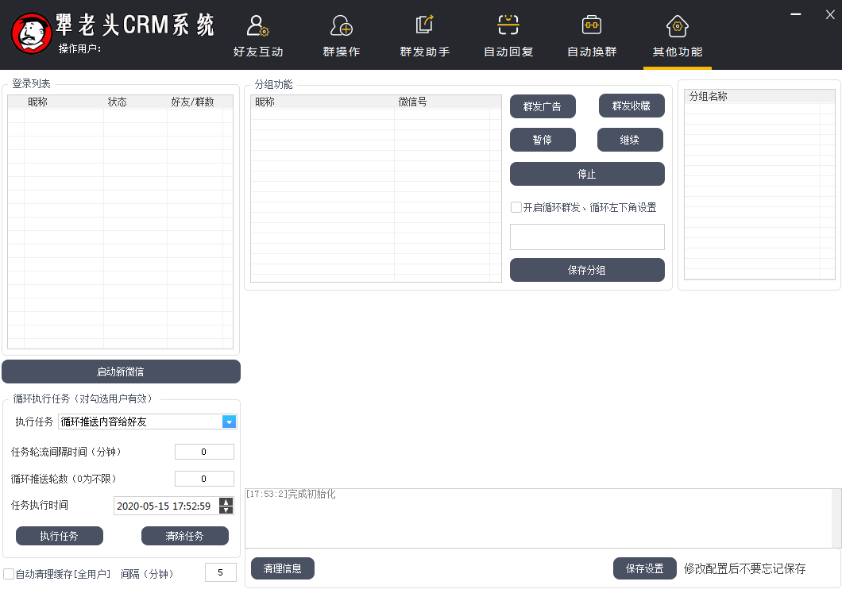Enable 开启循环群发 checkbox
This screenshot has width=842, height=593.
click(x=516, y=207)
